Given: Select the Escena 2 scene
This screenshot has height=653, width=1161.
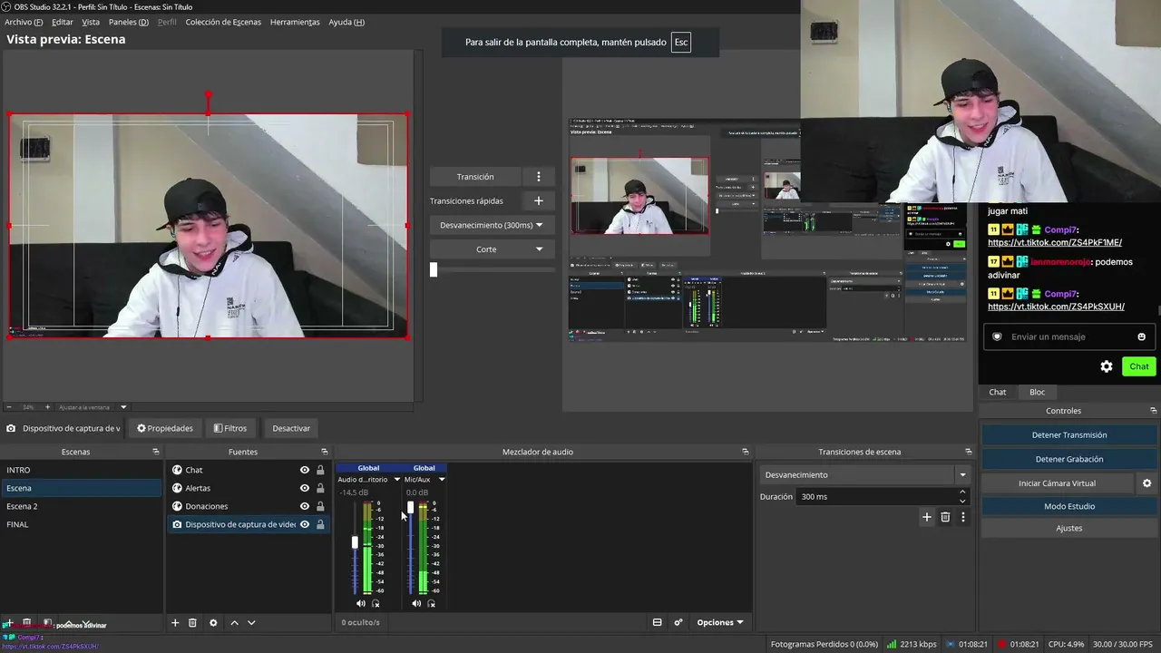Looking at the screenshot, I should click(x=83, y=506).
